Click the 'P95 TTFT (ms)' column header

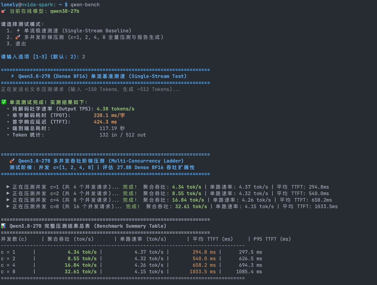click(x=272, y=239)
